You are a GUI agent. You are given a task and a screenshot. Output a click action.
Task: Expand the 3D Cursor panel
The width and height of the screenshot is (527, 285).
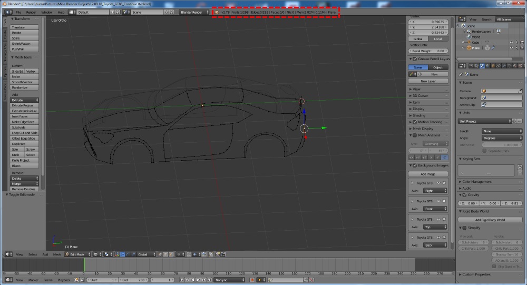point(420,95)
